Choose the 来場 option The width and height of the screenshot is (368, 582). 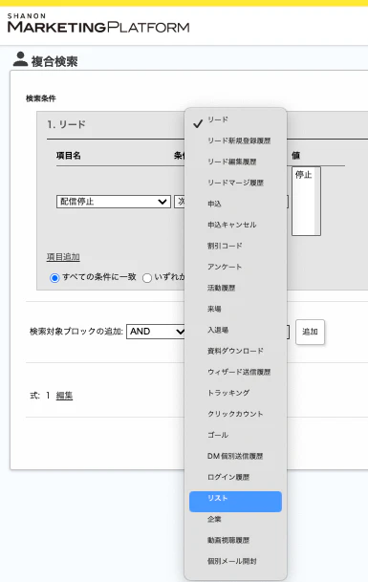235,309
